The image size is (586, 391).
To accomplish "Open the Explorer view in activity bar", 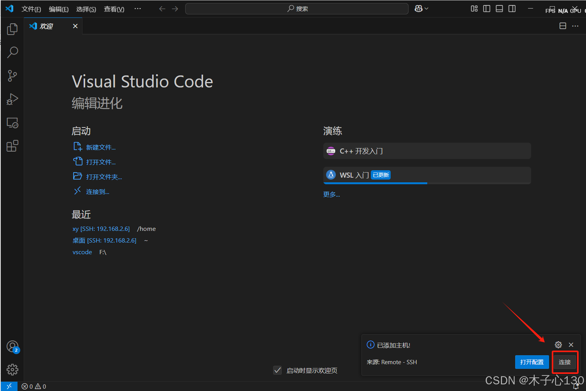I will (12, 29).
